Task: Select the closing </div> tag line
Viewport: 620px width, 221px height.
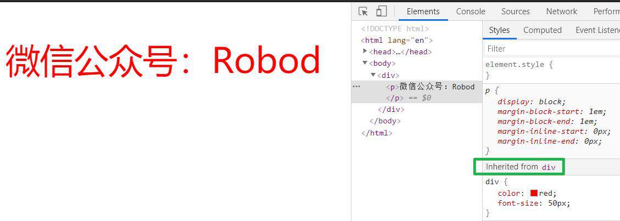Action: coord(391,109)
